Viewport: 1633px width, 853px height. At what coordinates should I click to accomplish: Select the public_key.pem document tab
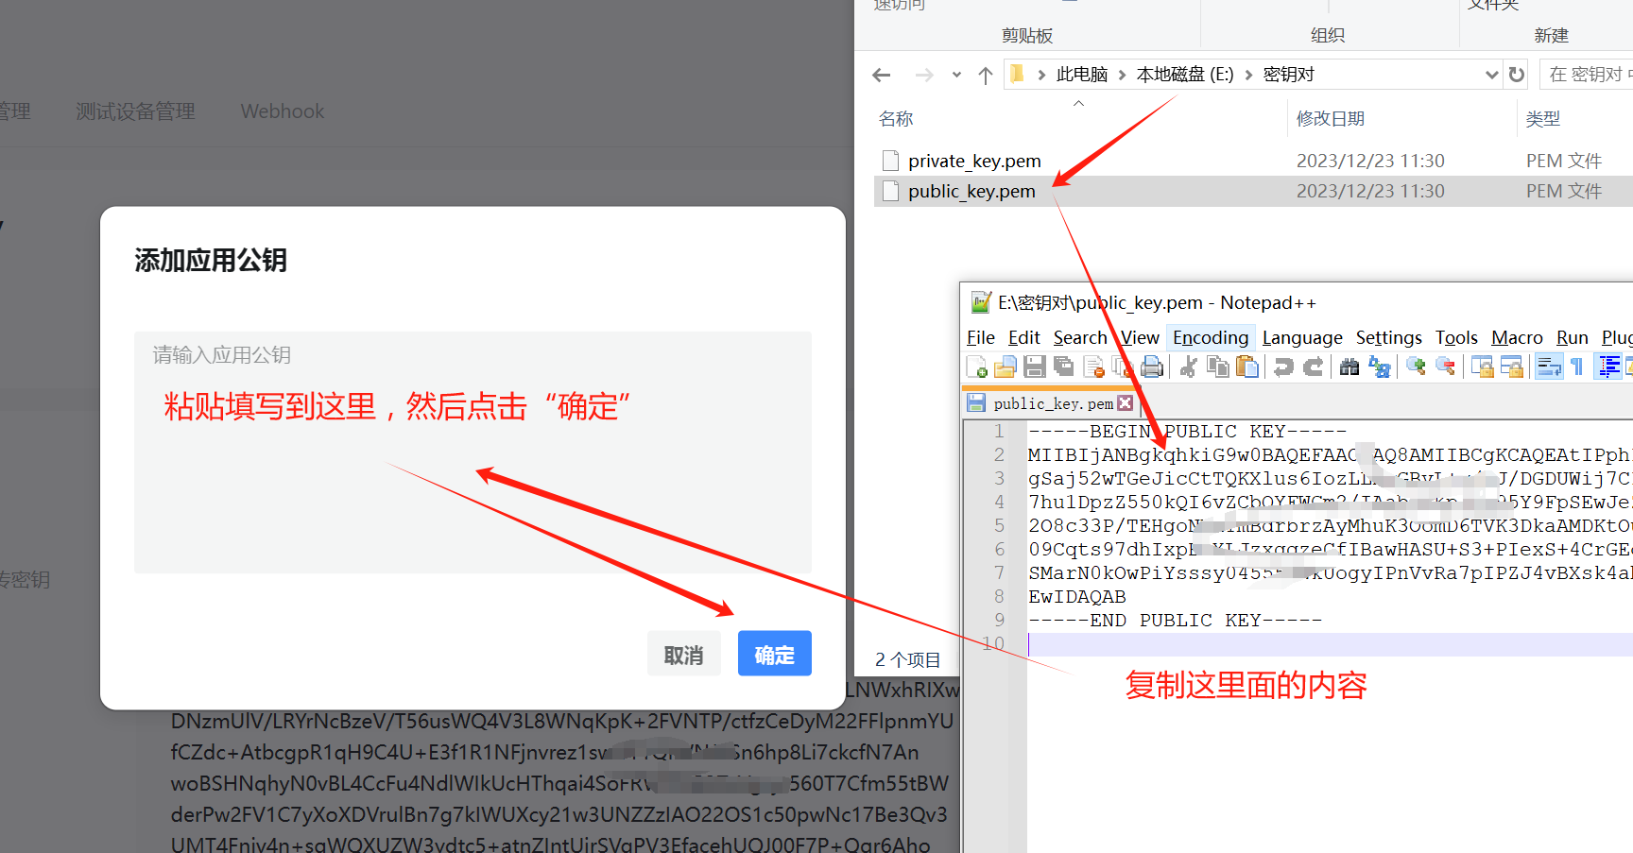point(1051,403)
